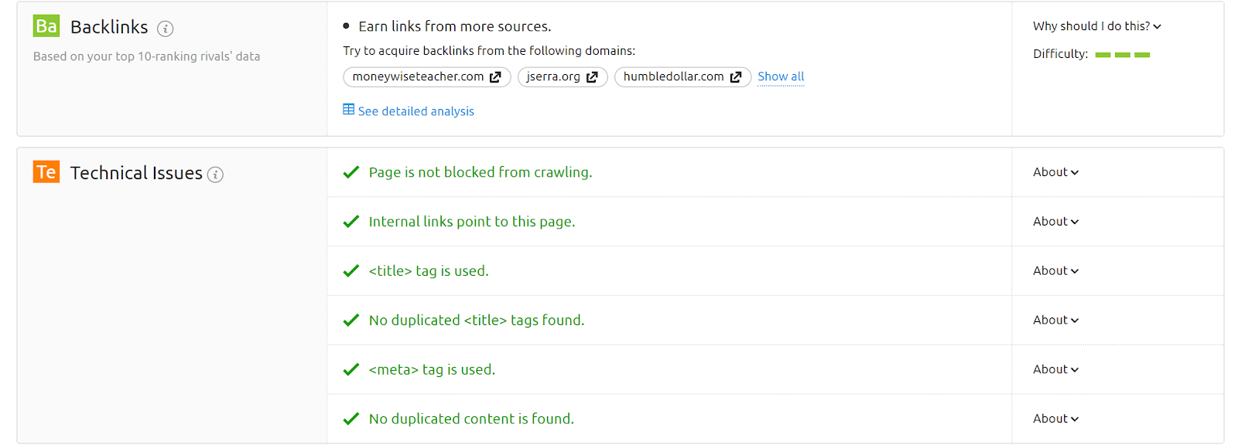Expand About for duplicated content check
Image resolution: width=1238 pixels, height=448 pixels.
coord(1054,418)
